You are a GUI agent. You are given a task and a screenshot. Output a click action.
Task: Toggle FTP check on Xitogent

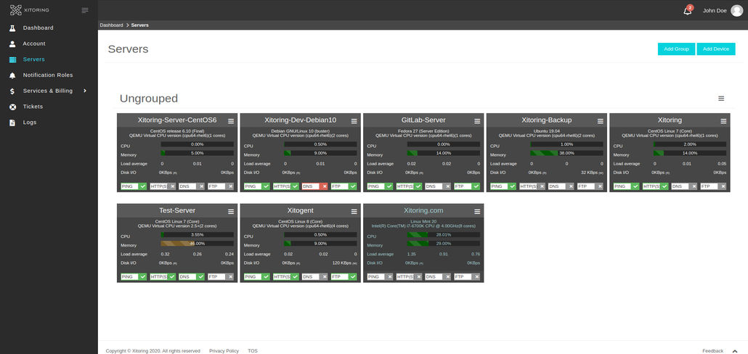pos(344,277)
